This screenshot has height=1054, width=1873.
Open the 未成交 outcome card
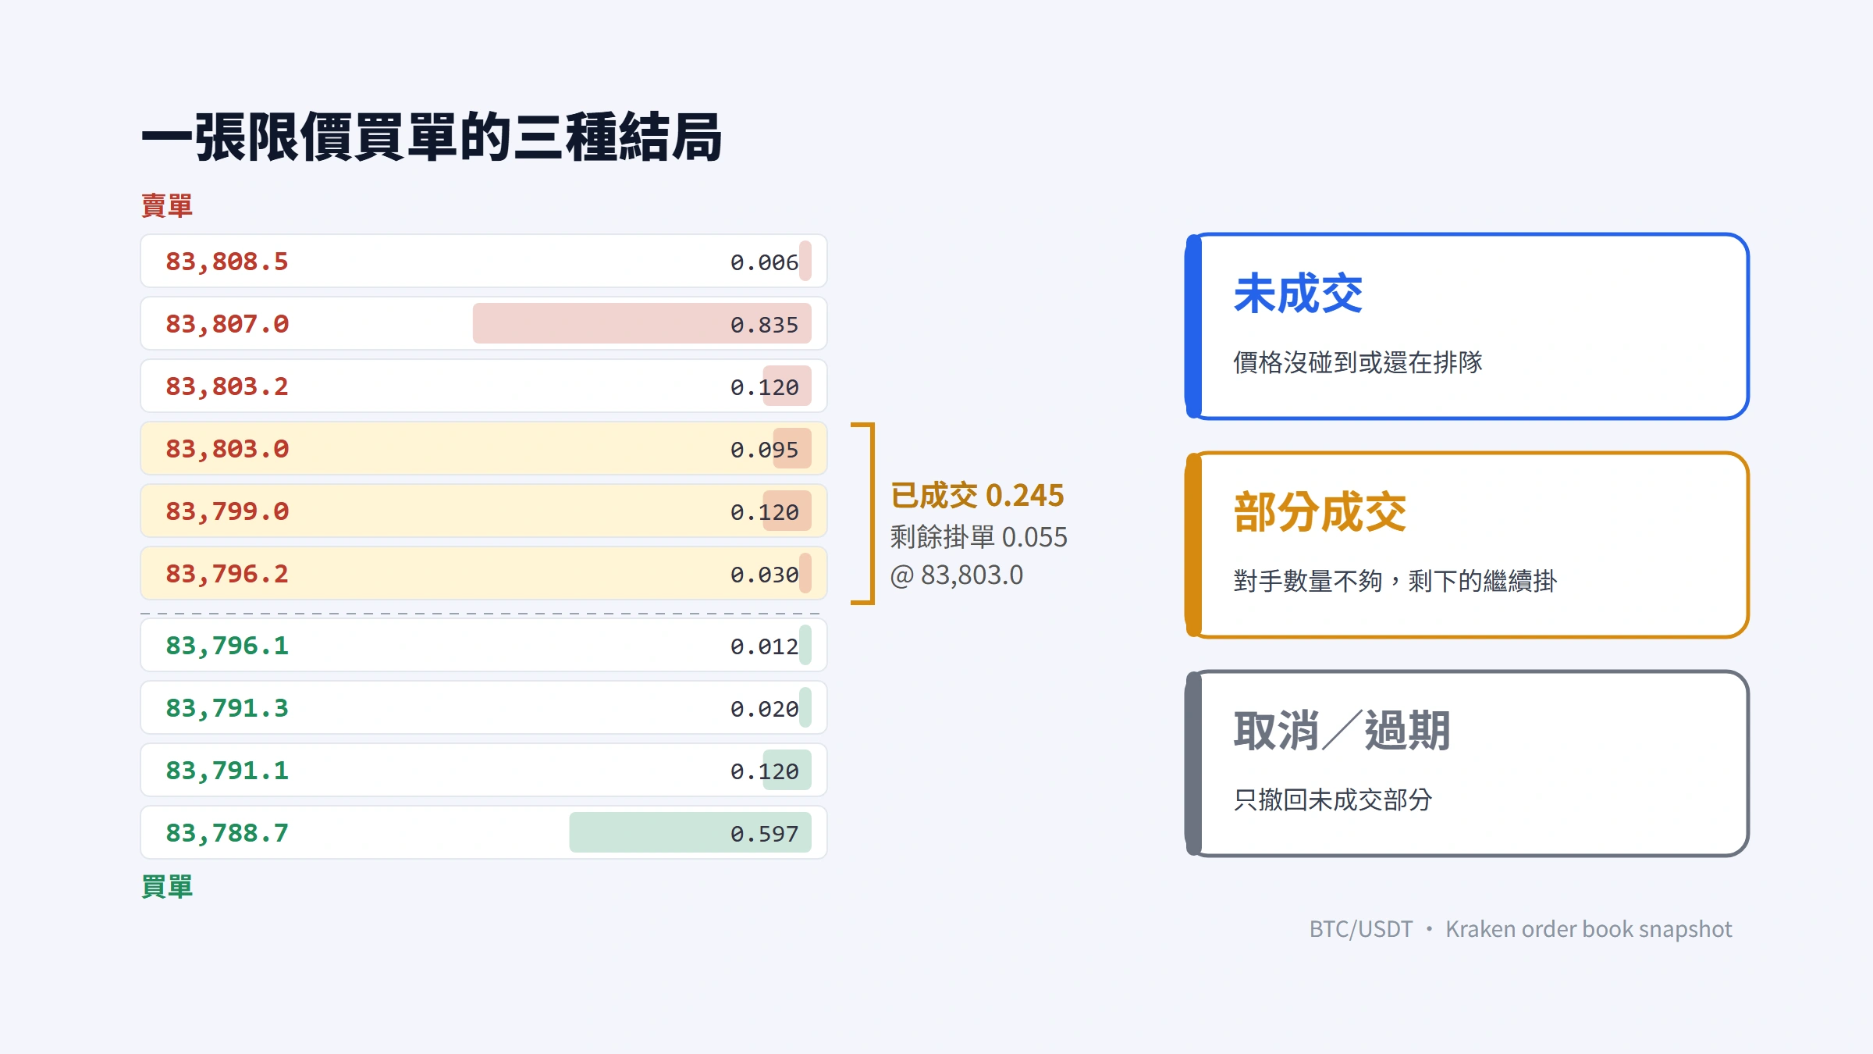[x=1467, y=326]
